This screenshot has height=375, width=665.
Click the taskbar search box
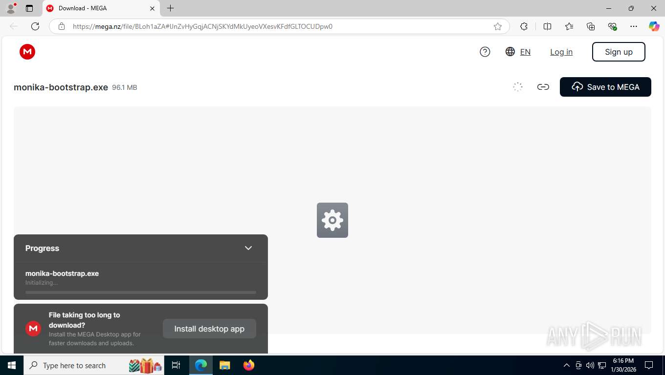coord(95,365)
